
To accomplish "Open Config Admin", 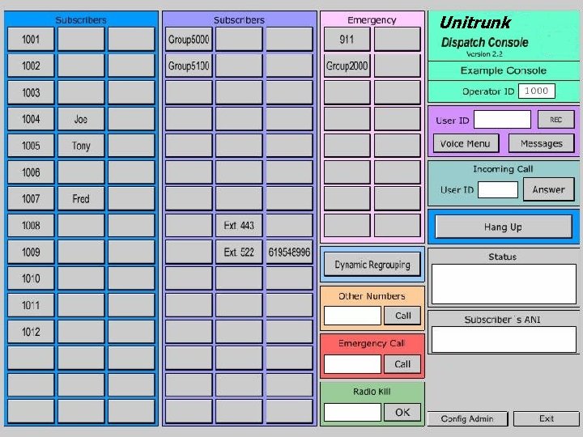I will [467, 419].
